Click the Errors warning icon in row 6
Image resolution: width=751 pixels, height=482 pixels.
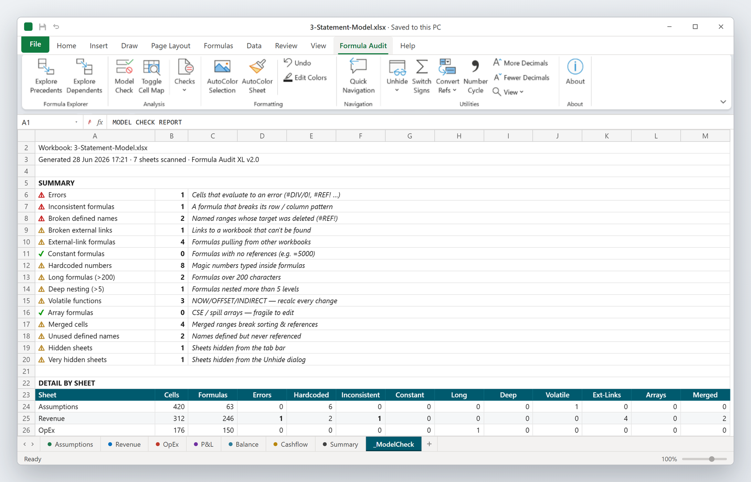(x=42, y=195)
